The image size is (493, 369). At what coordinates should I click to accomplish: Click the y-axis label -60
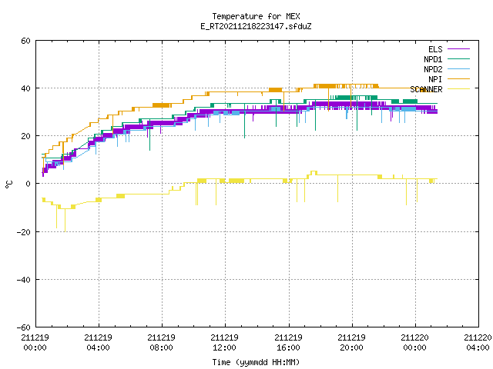click(24, 327)
